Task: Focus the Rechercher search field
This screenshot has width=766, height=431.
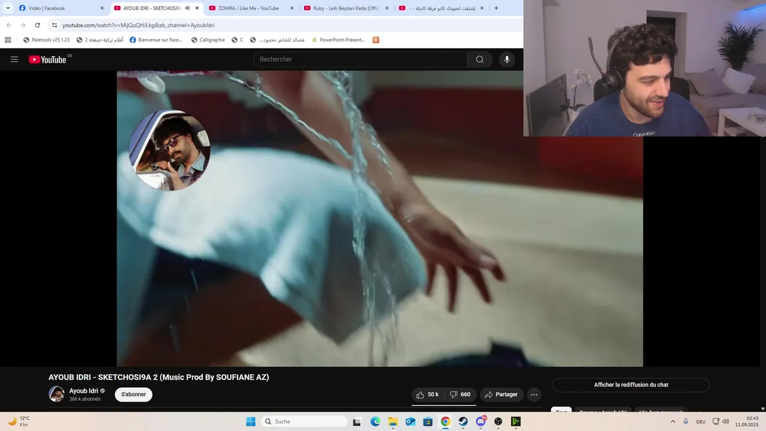Action: click(x=361, y=59)
